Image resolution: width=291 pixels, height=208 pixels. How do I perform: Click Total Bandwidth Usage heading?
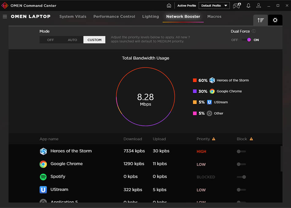(x=145, y=58)
